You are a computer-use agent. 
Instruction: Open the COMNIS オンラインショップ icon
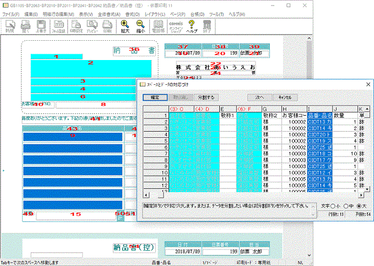176,26
